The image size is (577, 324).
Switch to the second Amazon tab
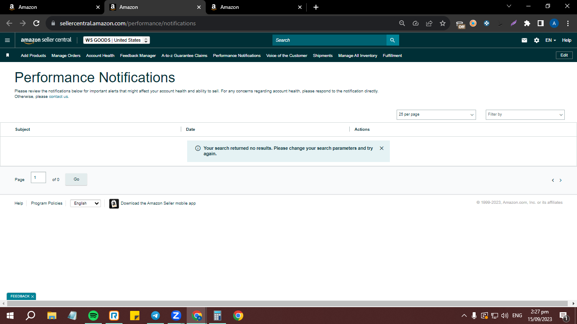coord(155,7)
